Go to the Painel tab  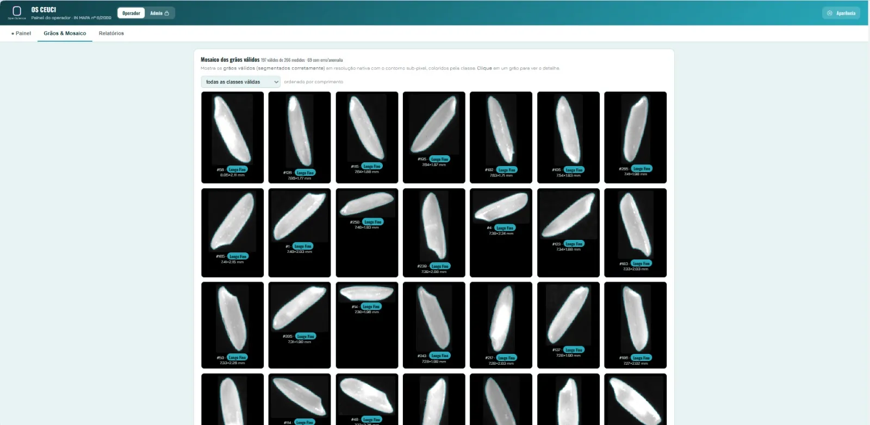click(21, 33)
